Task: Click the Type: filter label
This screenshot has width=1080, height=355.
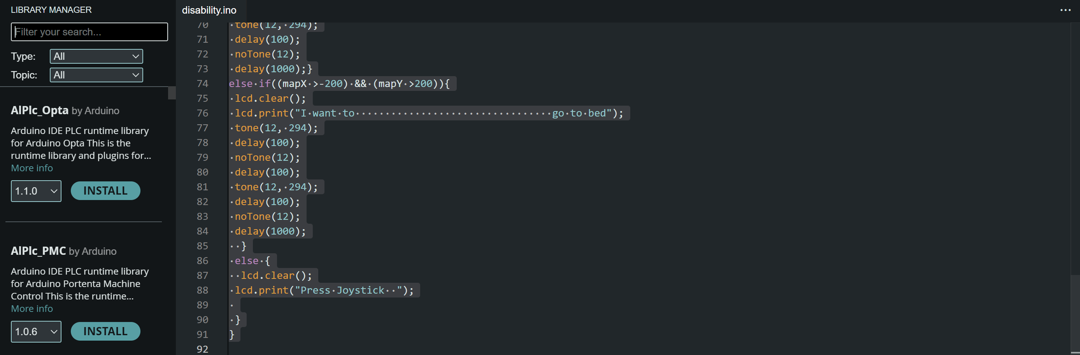Action: [23, 57]
